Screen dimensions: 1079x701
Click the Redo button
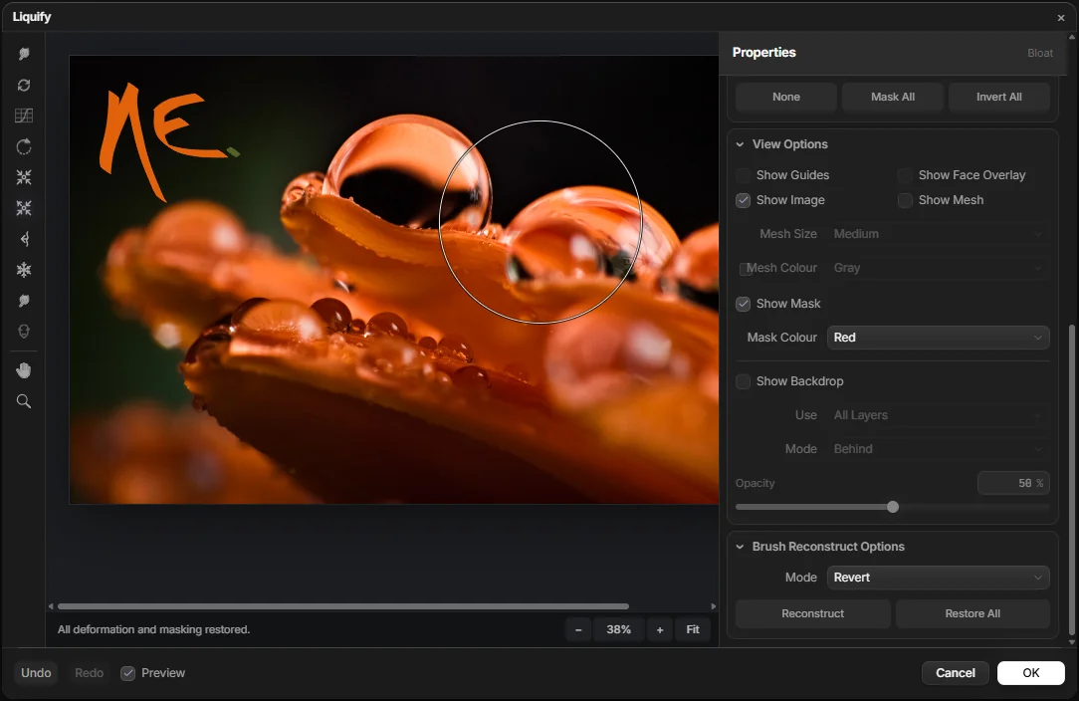click(89, 673)
